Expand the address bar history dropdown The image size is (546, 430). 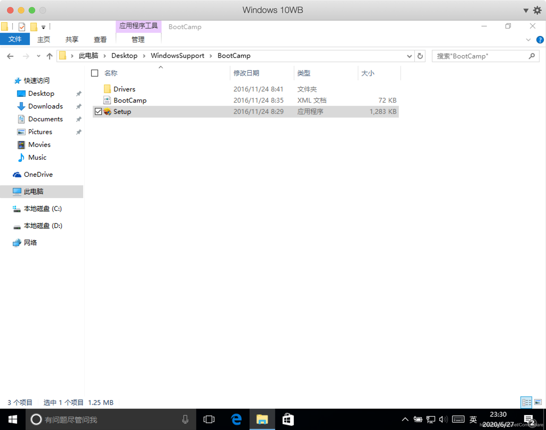click(409, 56)
